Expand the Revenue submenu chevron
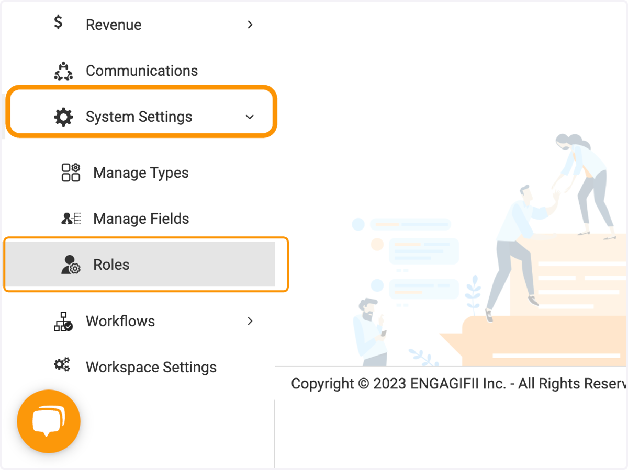Viewport: 628px width, 470px height. pyautogui.click(x=250, y=25)
